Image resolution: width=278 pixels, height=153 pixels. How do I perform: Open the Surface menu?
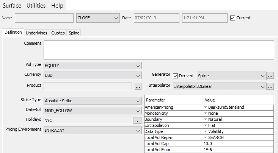coord(12,5)
